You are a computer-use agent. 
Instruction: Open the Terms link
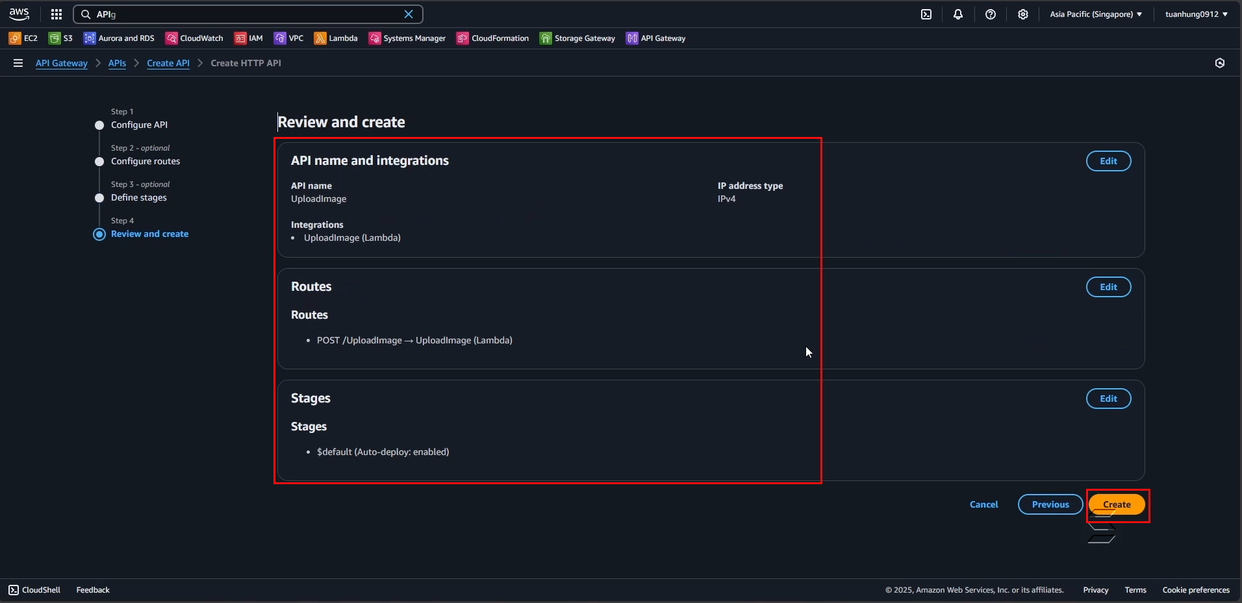coord(1135,590)
